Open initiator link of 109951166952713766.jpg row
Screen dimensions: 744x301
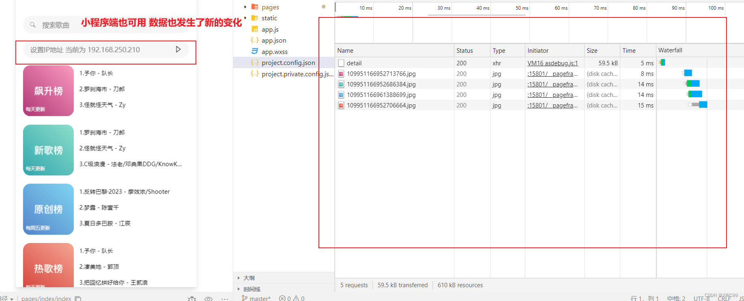[553, 74]
